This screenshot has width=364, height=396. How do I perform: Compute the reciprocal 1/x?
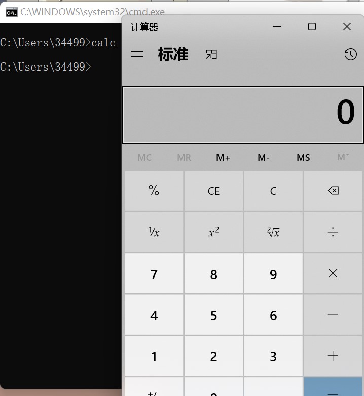(x=154, y=232)
